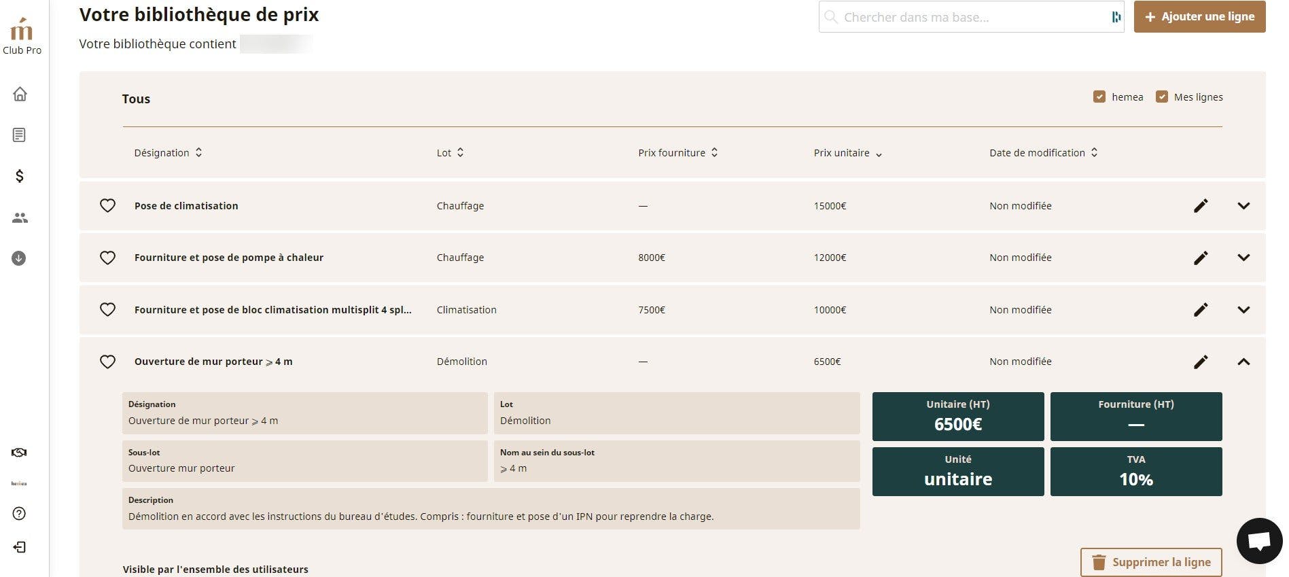Expand the pompe à chaleur row
The image size is (1289, 577).
(x=1243, y=258)
